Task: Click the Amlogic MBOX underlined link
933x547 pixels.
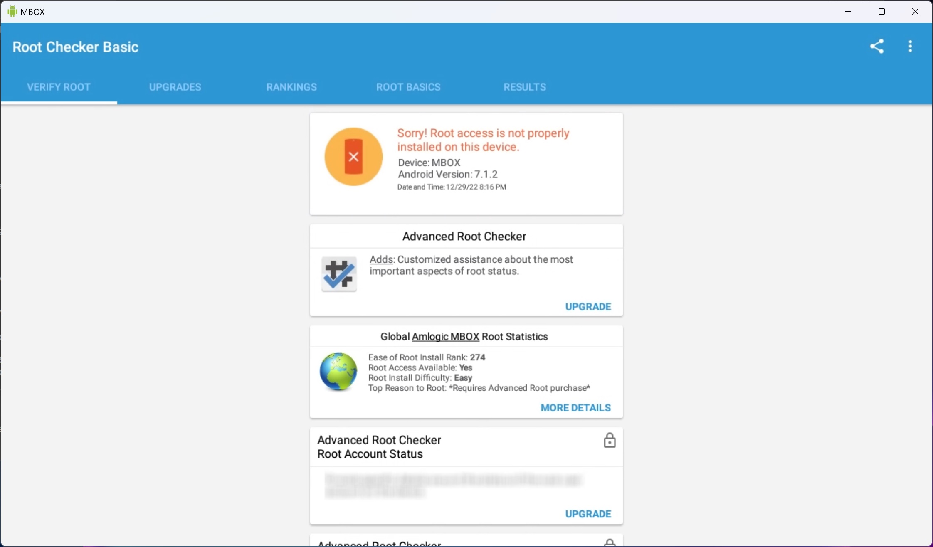Action: click(x=445, y=337)
